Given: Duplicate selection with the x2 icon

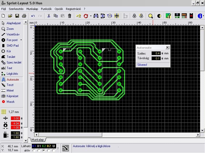Looking at the screenshot, I should [79, 16].
